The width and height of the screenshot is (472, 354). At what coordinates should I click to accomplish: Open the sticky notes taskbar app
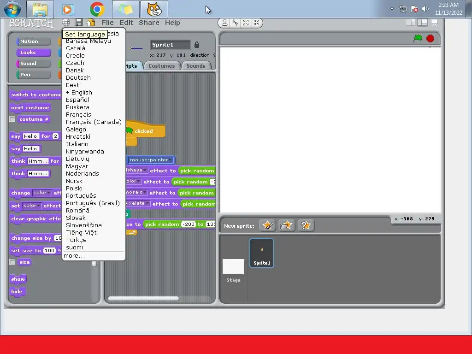[125, 9]
